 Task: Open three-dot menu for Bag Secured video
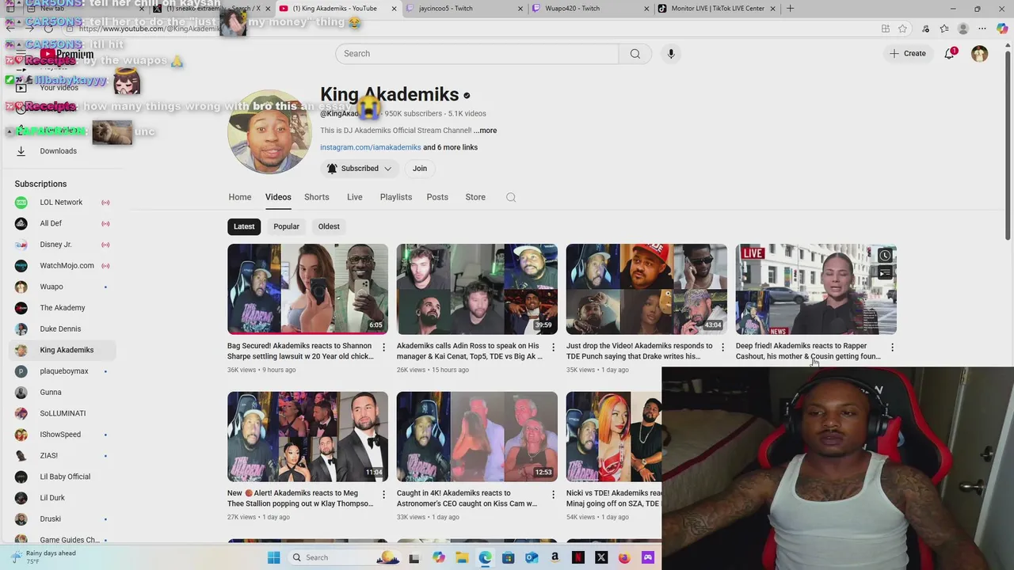[x=383, y=347]
